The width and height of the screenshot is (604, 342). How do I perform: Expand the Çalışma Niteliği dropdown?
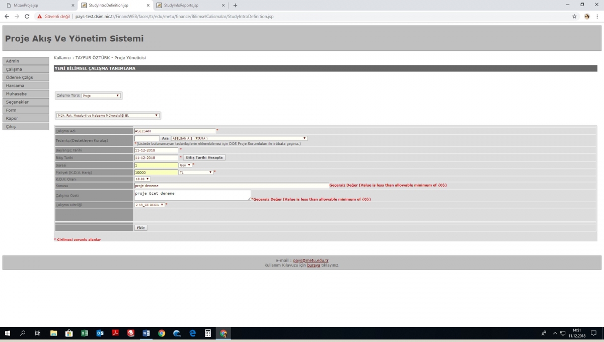click(149, 205)
